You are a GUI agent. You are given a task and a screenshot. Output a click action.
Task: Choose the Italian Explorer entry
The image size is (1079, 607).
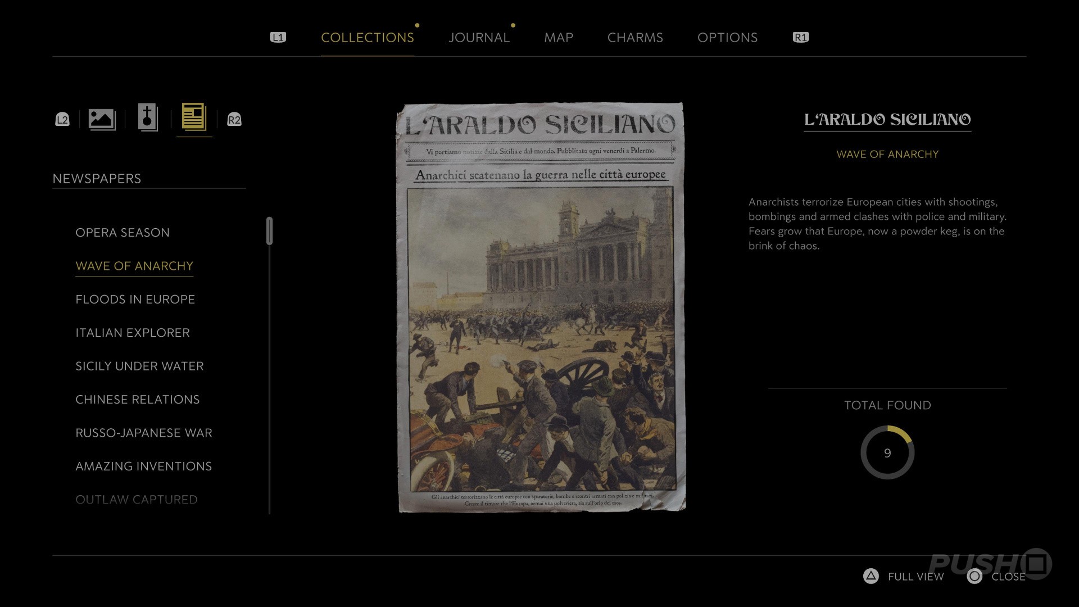point(133,333)
